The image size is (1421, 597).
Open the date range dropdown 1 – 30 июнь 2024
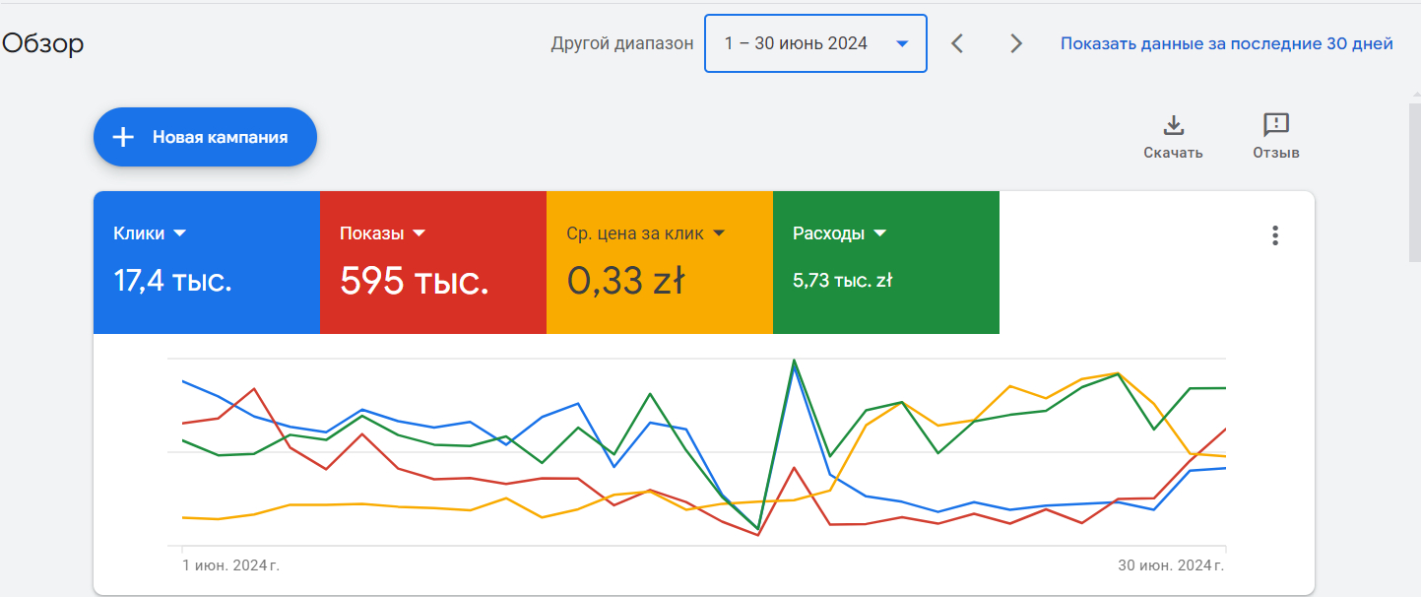[x=815, y=43]
